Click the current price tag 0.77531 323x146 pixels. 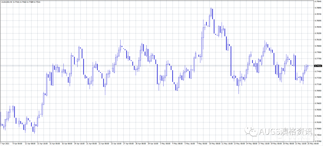(x=318, y=66)
